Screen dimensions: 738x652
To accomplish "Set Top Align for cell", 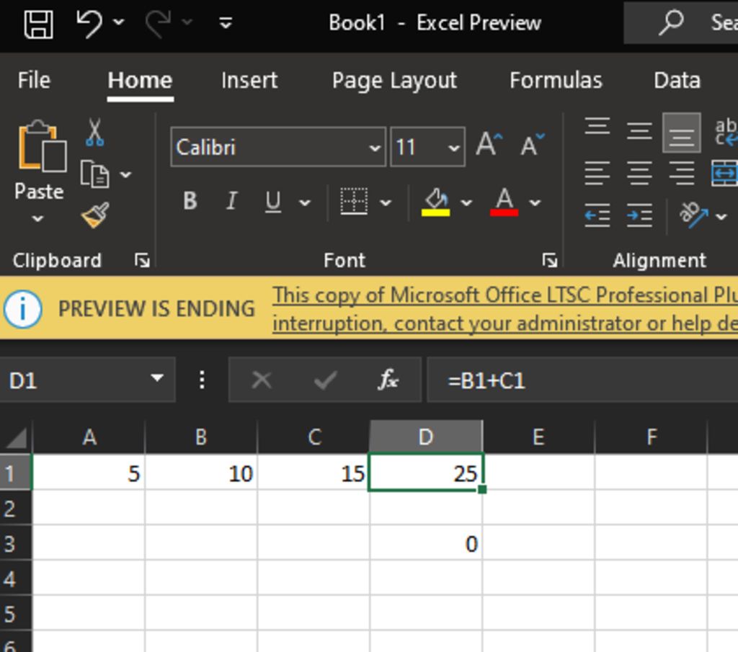I will click(x=597, y=126).
